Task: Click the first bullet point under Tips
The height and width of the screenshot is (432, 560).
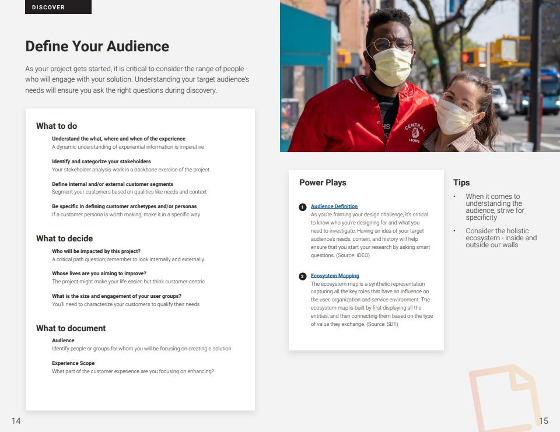Action: coord(454,196)
